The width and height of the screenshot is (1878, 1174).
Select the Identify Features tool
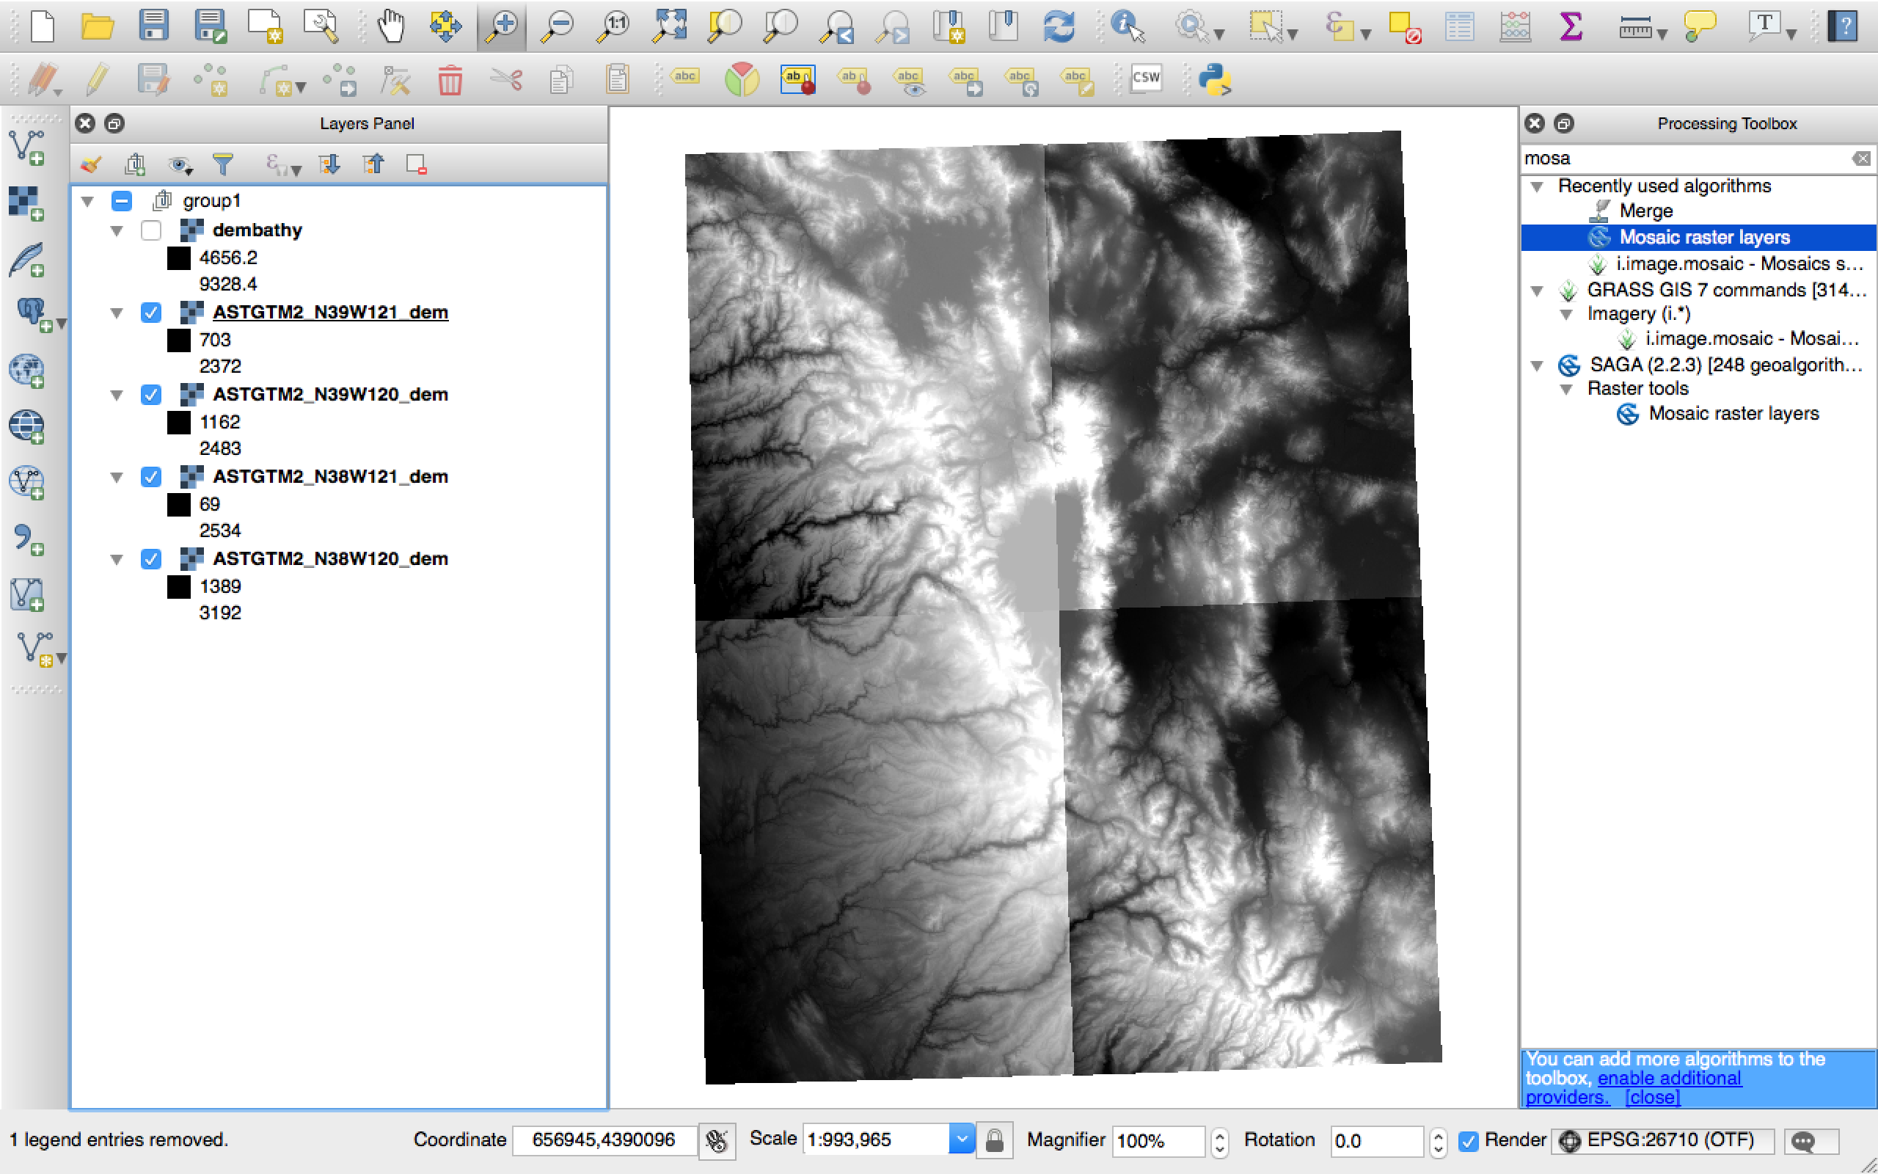pos(1127,26)
